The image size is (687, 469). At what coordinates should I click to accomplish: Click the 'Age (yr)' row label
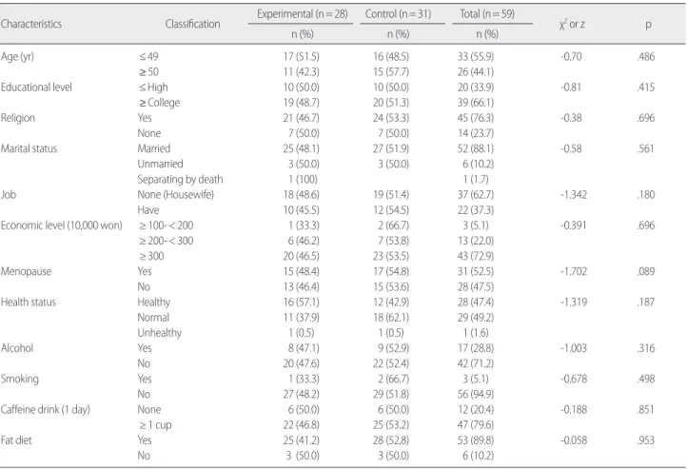pyautogui.click(x=17, y=57)
